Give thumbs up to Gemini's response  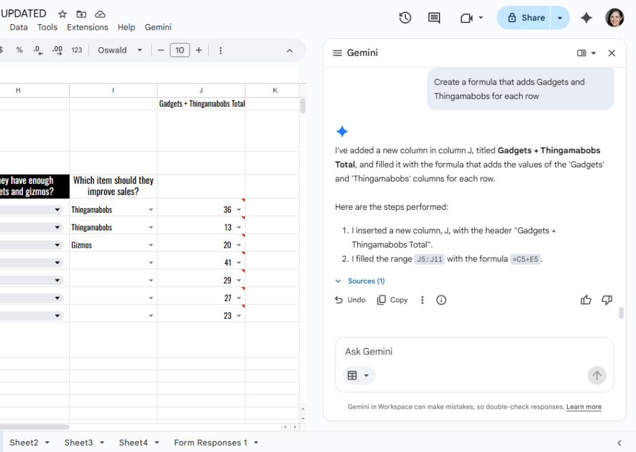click(x=585, y=300)
